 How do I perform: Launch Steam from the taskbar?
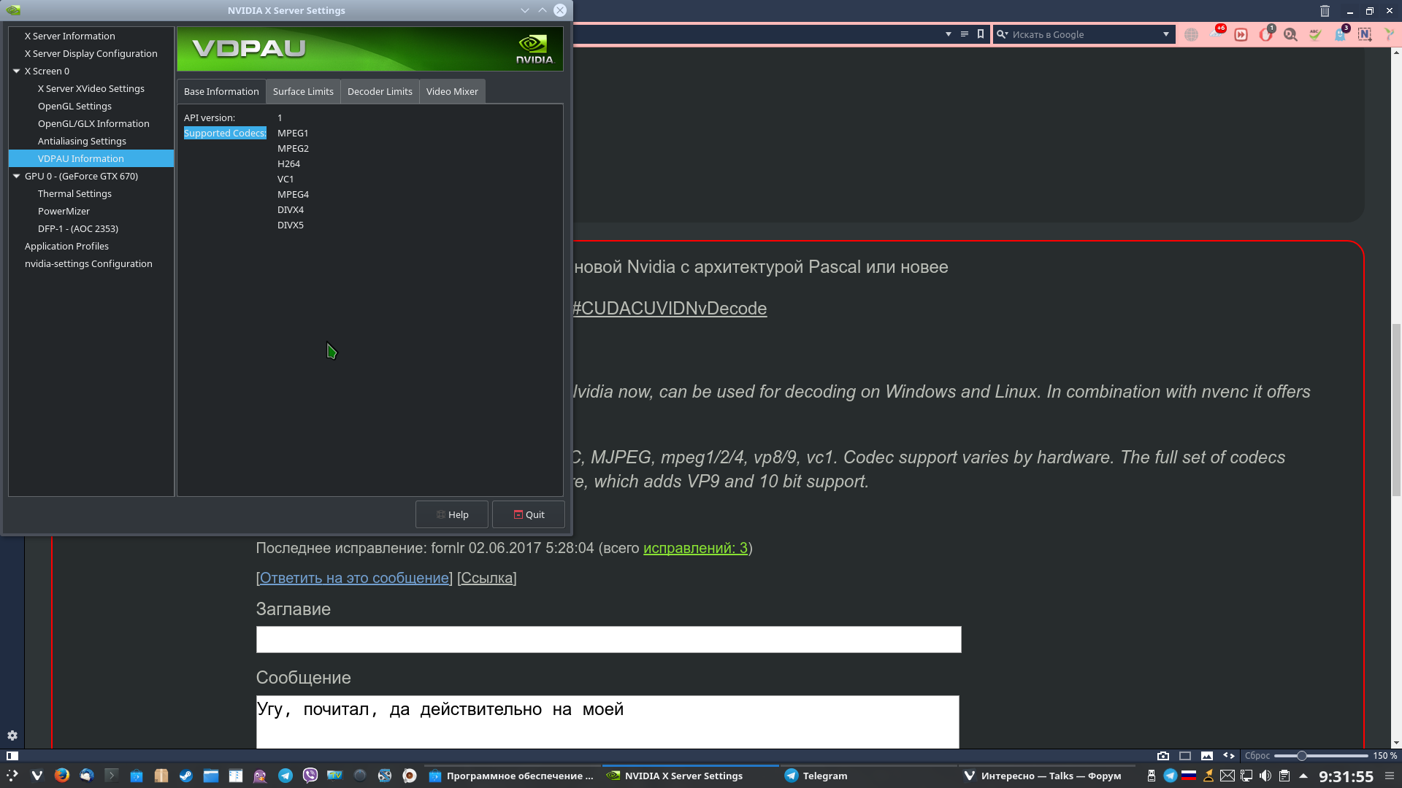pyautogui.click(x=186, y=776)
